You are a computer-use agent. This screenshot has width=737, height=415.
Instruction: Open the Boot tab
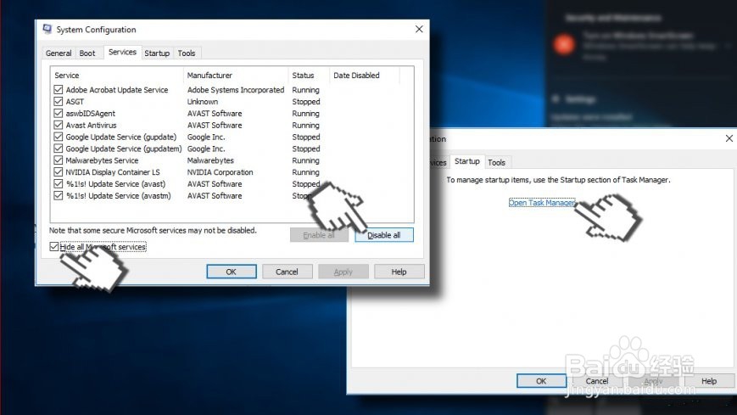click(87, 53)
